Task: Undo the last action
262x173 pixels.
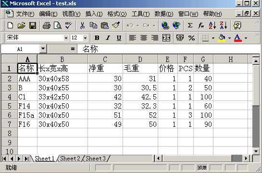Action: (130, 25)
